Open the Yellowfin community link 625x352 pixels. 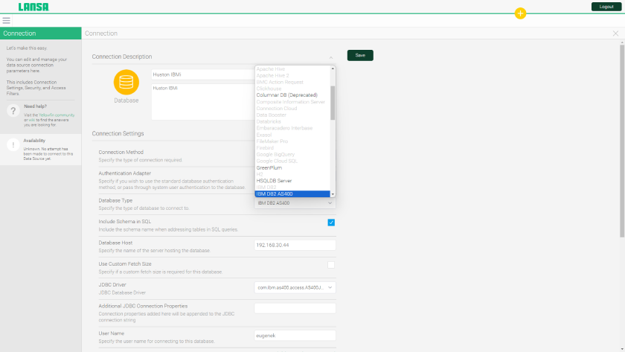pyautogui.click(x=57, y=115)
